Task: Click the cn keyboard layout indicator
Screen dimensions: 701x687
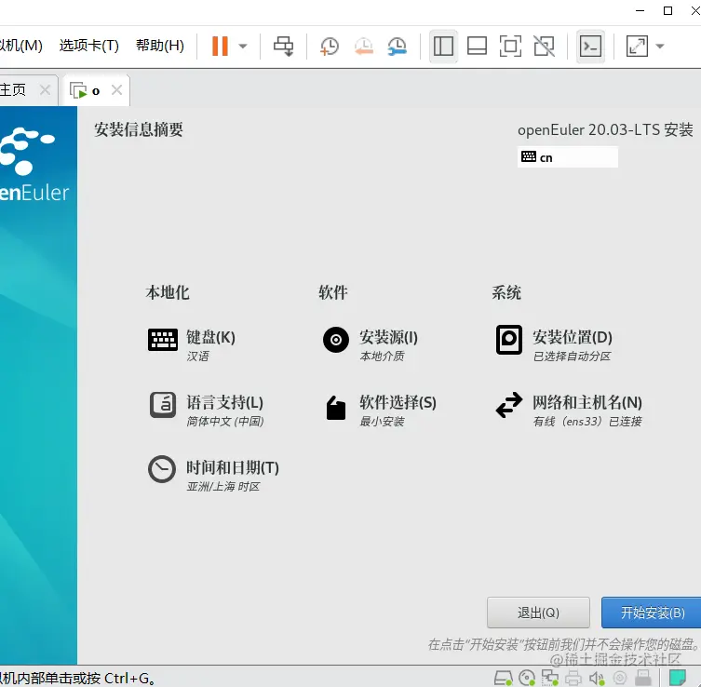Action: click(567, 157)
